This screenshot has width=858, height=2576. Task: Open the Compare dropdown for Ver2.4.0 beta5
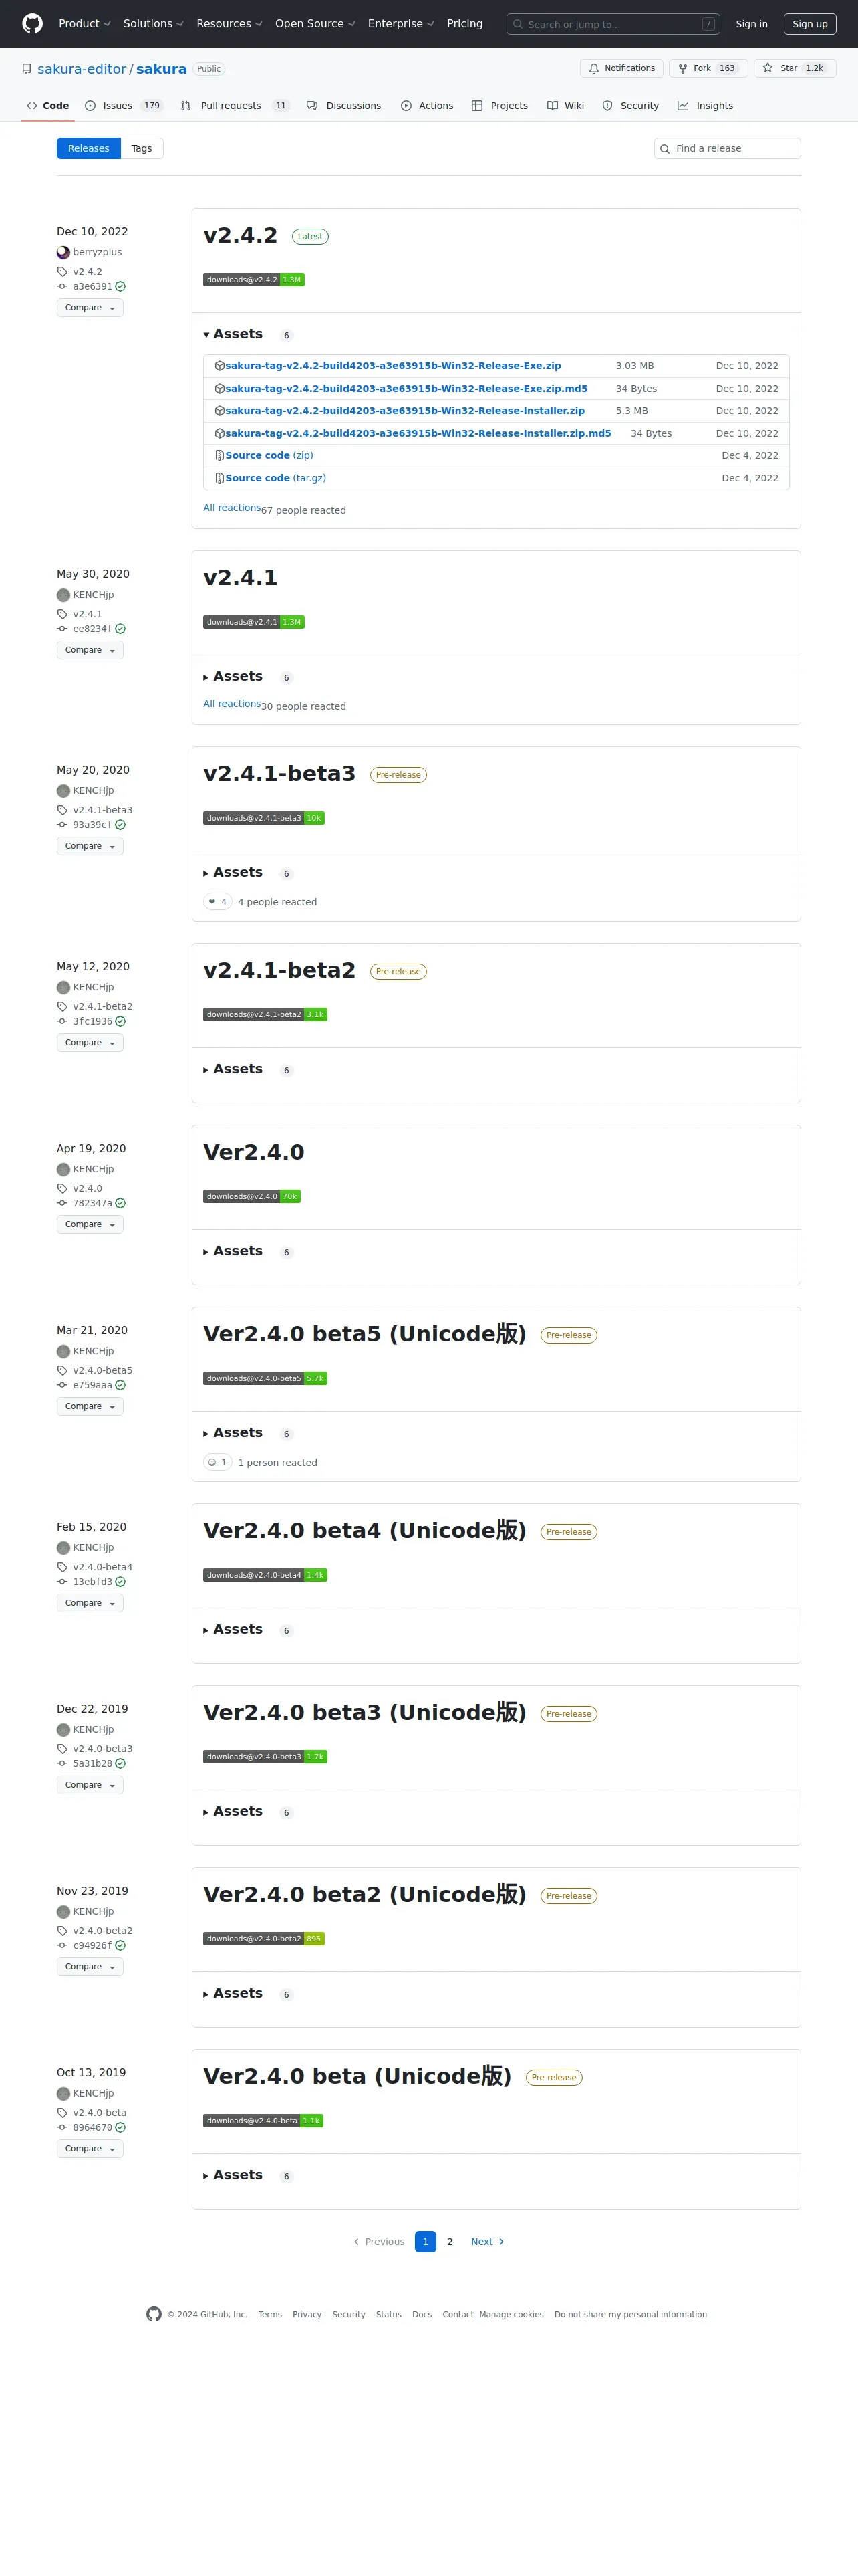point(90,1407)
